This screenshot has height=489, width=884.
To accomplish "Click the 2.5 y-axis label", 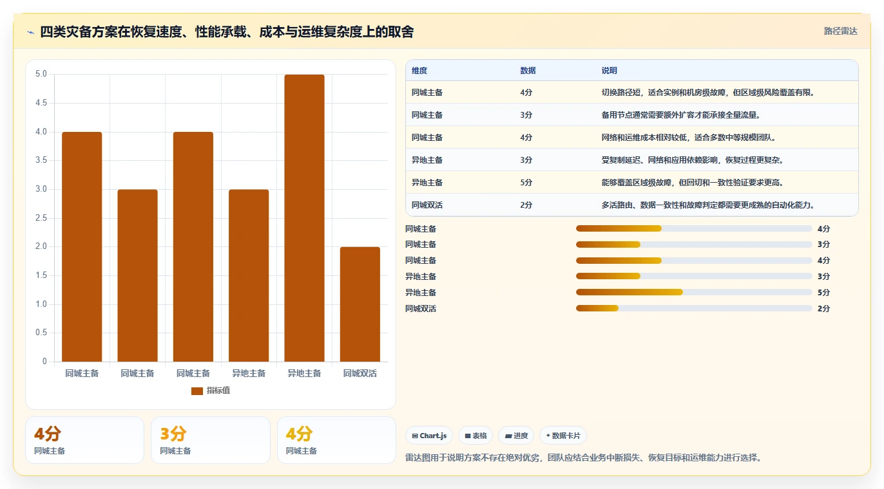I will 41,218.
